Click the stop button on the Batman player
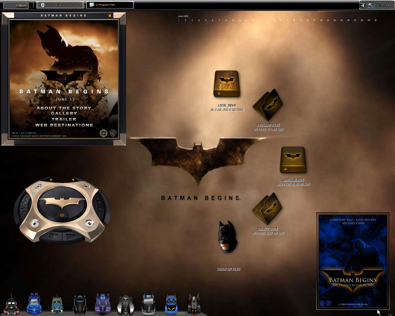Image resolution: width=395 pixels, height=316 pixels. (54, 236)
